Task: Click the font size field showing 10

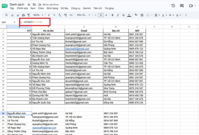Action: pyautogui.click(x=101, y=15)
